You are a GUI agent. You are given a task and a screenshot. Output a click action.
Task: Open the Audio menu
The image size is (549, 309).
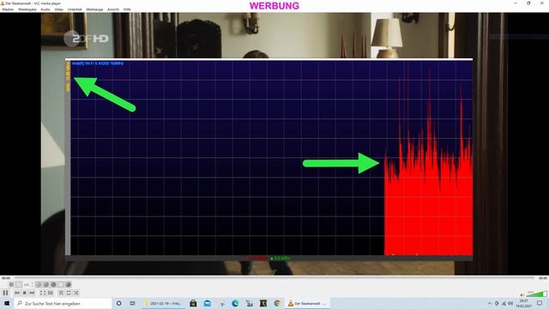[45, 9]
